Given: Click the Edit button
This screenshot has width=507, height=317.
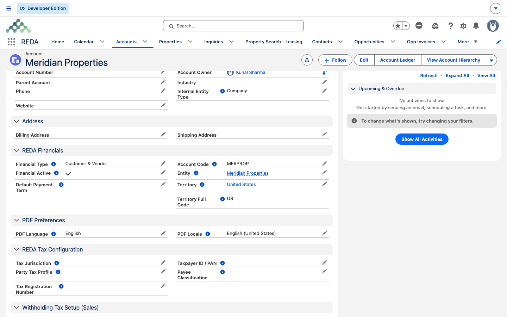Looking at the screenshot, I should pos(364,60).
